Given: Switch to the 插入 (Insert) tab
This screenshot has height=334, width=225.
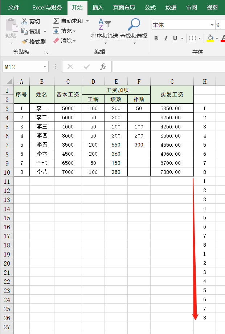Looking at the screenshot, I should (98, 7).
